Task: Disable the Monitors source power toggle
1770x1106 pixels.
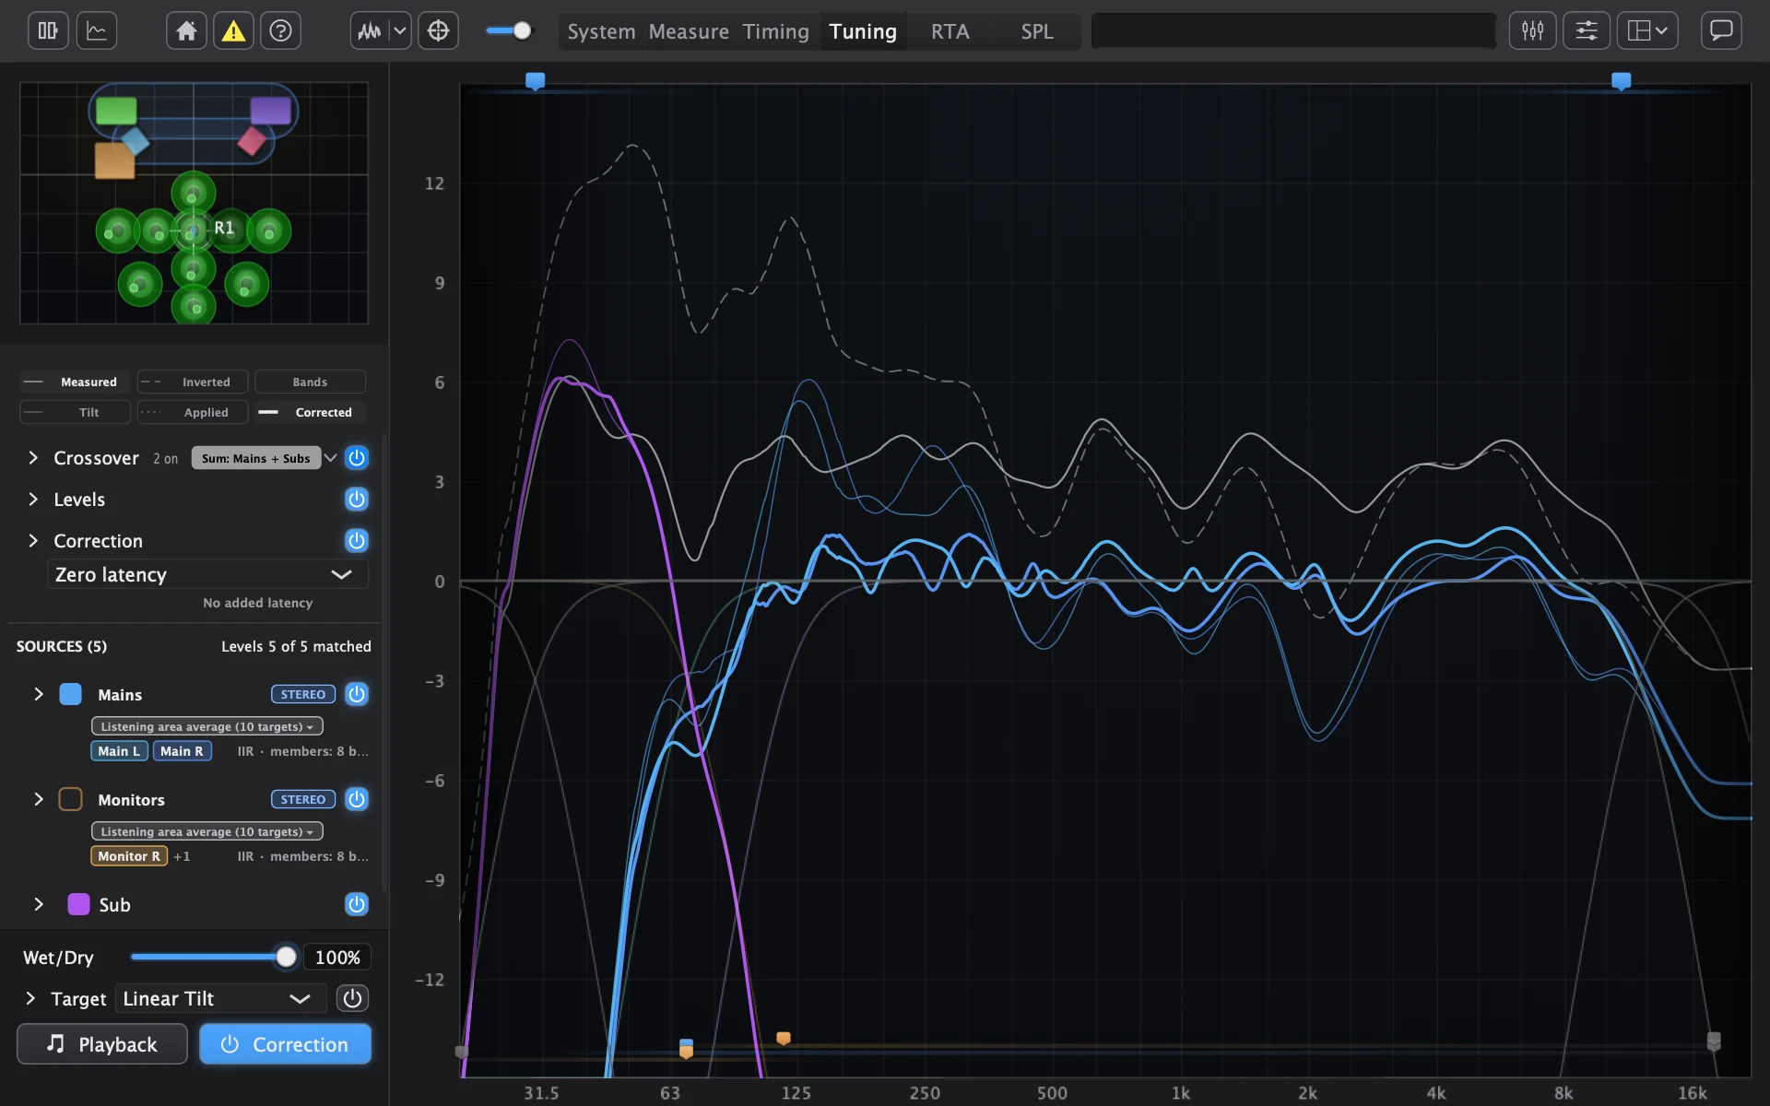Action: pyautogui.click(x=357, y=799)
